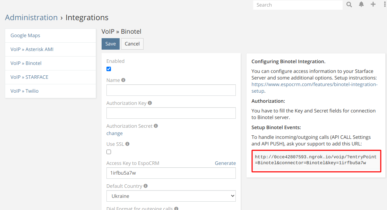387x210 pixels.
Task: Focus the Name input field
Action: coord(171,90)
